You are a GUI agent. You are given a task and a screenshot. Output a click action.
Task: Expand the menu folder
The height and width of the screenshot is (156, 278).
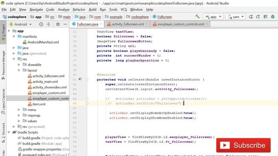(x=19, y=110)
